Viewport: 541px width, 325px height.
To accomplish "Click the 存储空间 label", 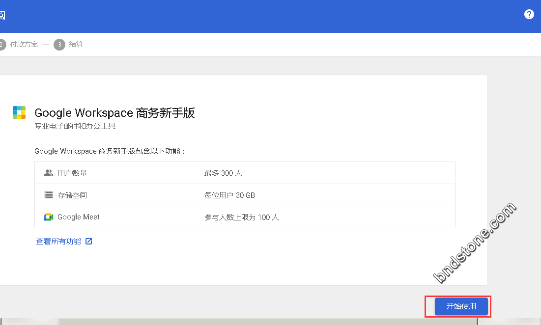I will [x=72, y=195].
